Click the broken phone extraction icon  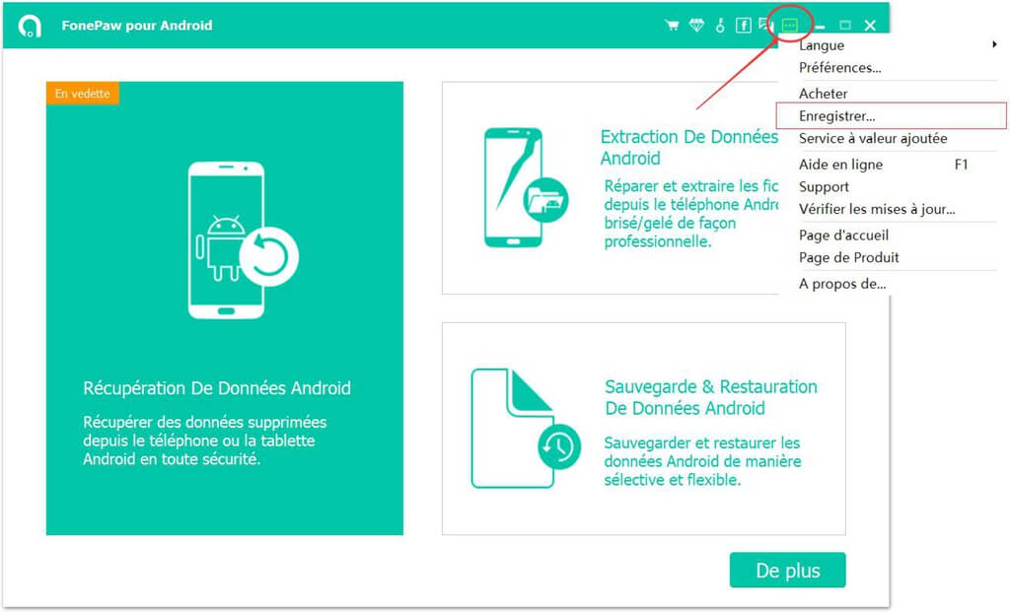525,187
